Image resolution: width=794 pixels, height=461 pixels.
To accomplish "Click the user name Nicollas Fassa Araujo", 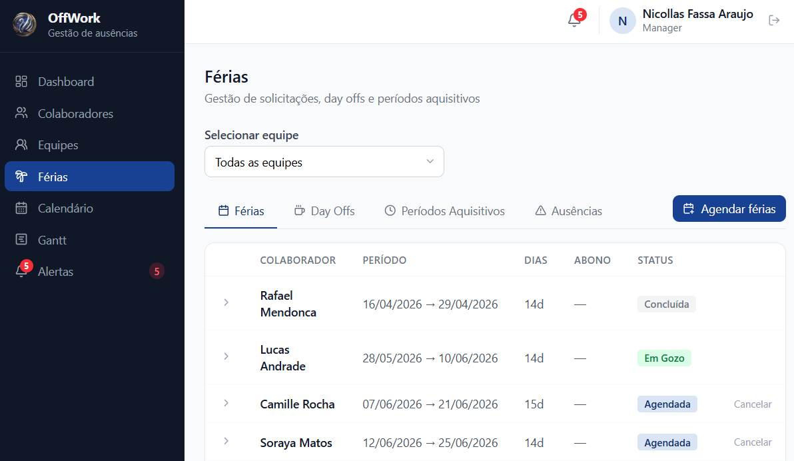I will pos(698,14).
